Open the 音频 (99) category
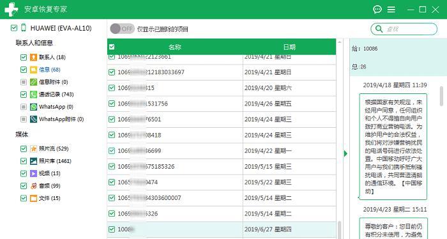447x239 pixels. 50,186
